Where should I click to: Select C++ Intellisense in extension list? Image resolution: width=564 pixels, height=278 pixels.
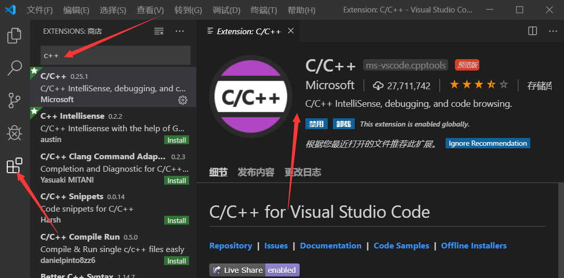[113, 127]
